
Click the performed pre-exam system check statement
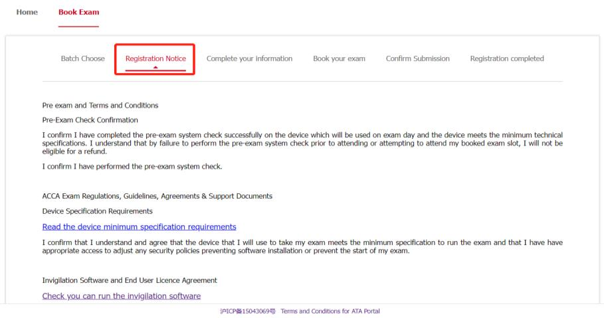tap(132, 166)
